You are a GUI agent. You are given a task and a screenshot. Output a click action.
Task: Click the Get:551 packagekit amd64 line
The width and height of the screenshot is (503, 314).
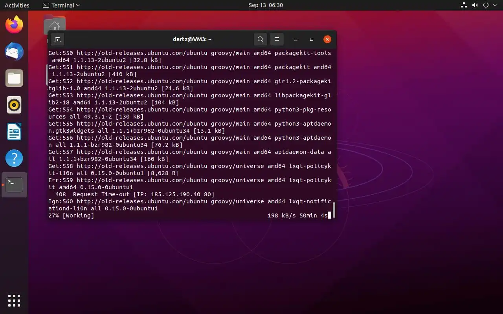coord(190,71)
